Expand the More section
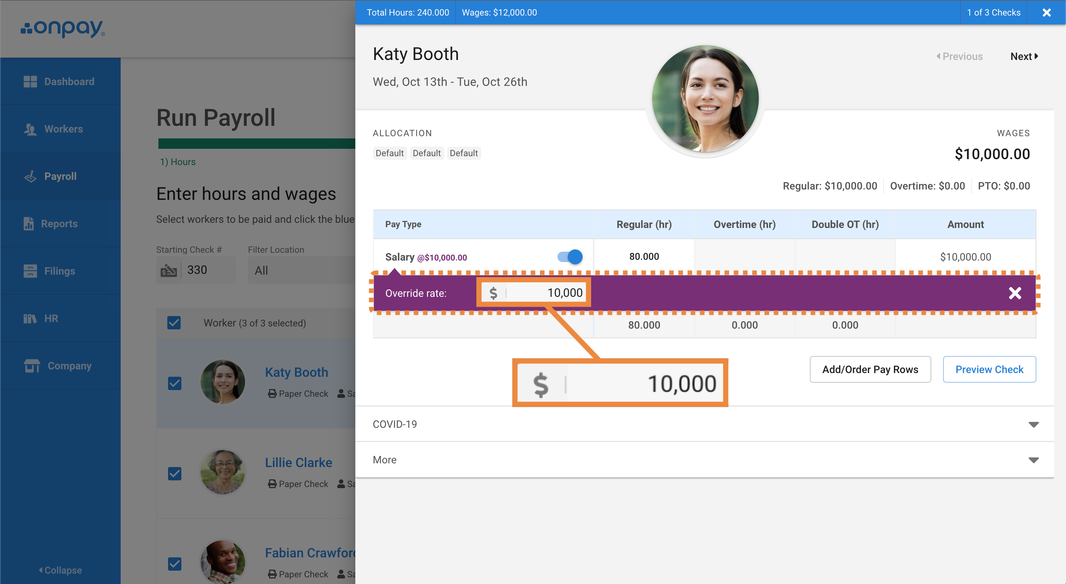 (705, 460)
